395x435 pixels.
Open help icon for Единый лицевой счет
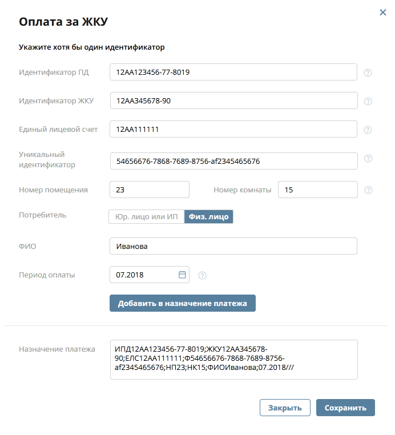368,130
